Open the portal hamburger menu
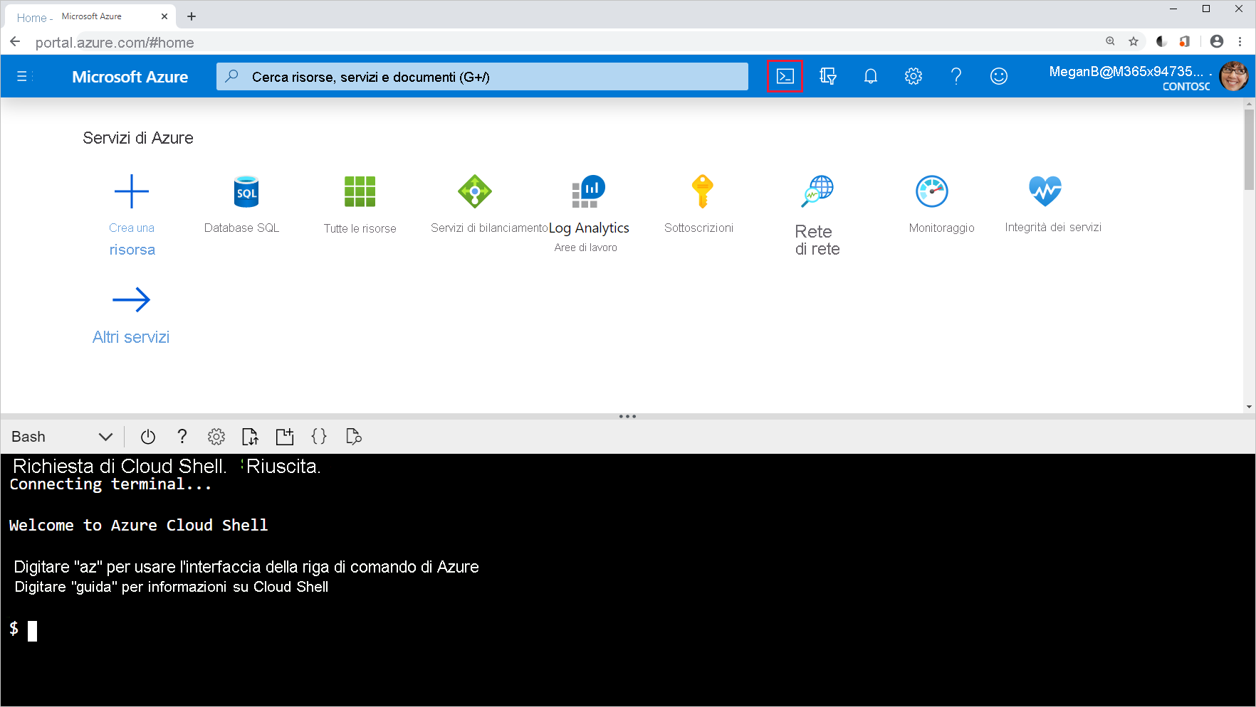1256x707 pixels. coord(22,76)
